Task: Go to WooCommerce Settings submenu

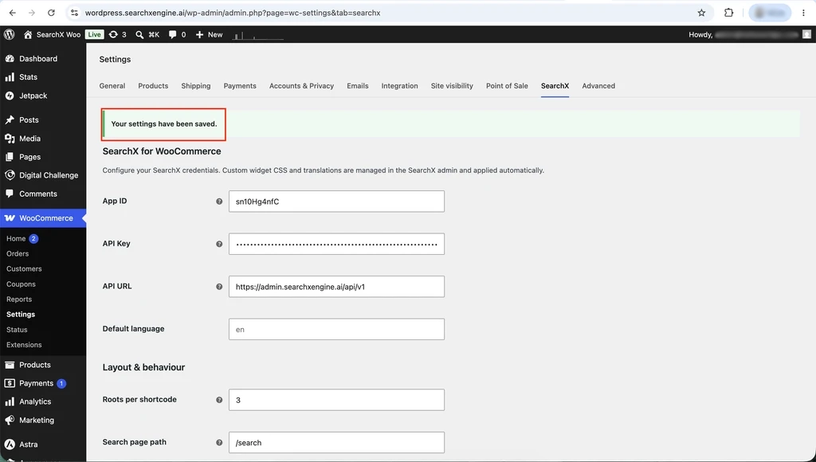Action: (21, 315)
